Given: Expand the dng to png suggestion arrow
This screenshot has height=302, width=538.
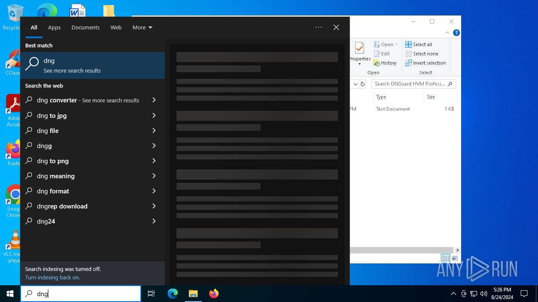Looking at the screenshot, I should tap(154, 161).
